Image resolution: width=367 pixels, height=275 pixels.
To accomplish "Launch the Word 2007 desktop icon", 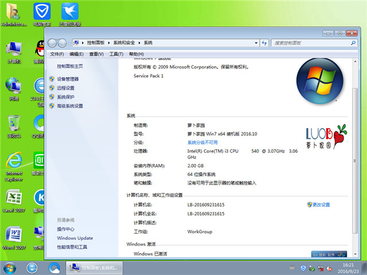I will pos(14,238).
